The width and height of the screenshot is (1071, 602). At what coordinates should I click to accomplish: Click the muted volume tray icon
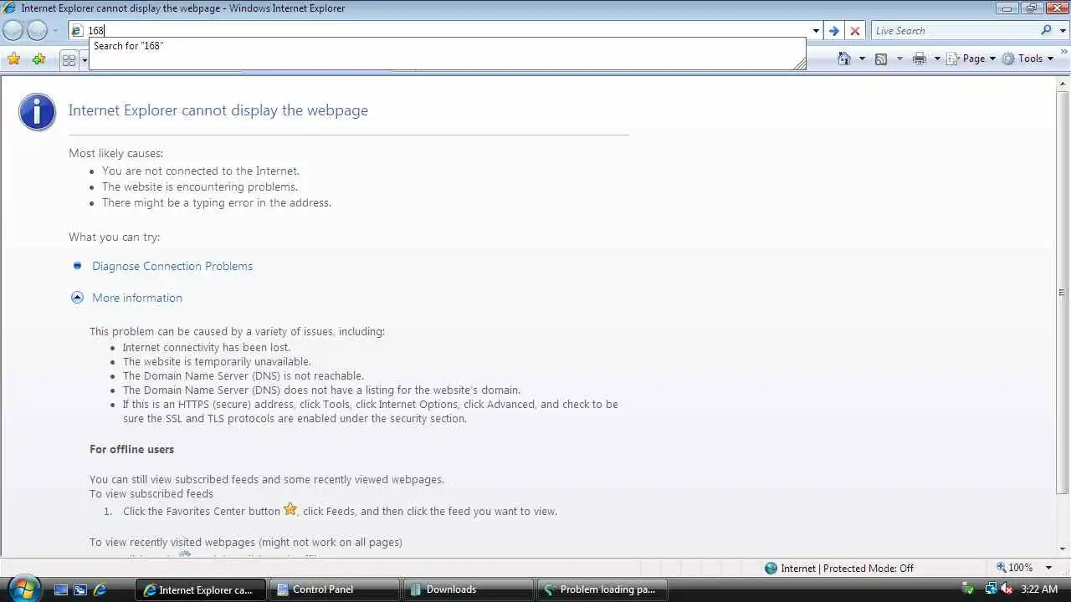coord(1007,589)
